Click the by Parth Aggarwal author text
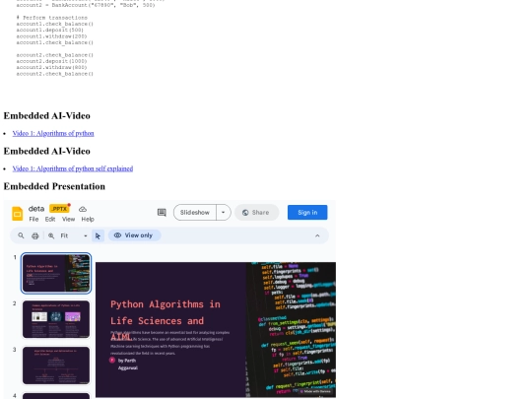 click(x=127, y=365)
